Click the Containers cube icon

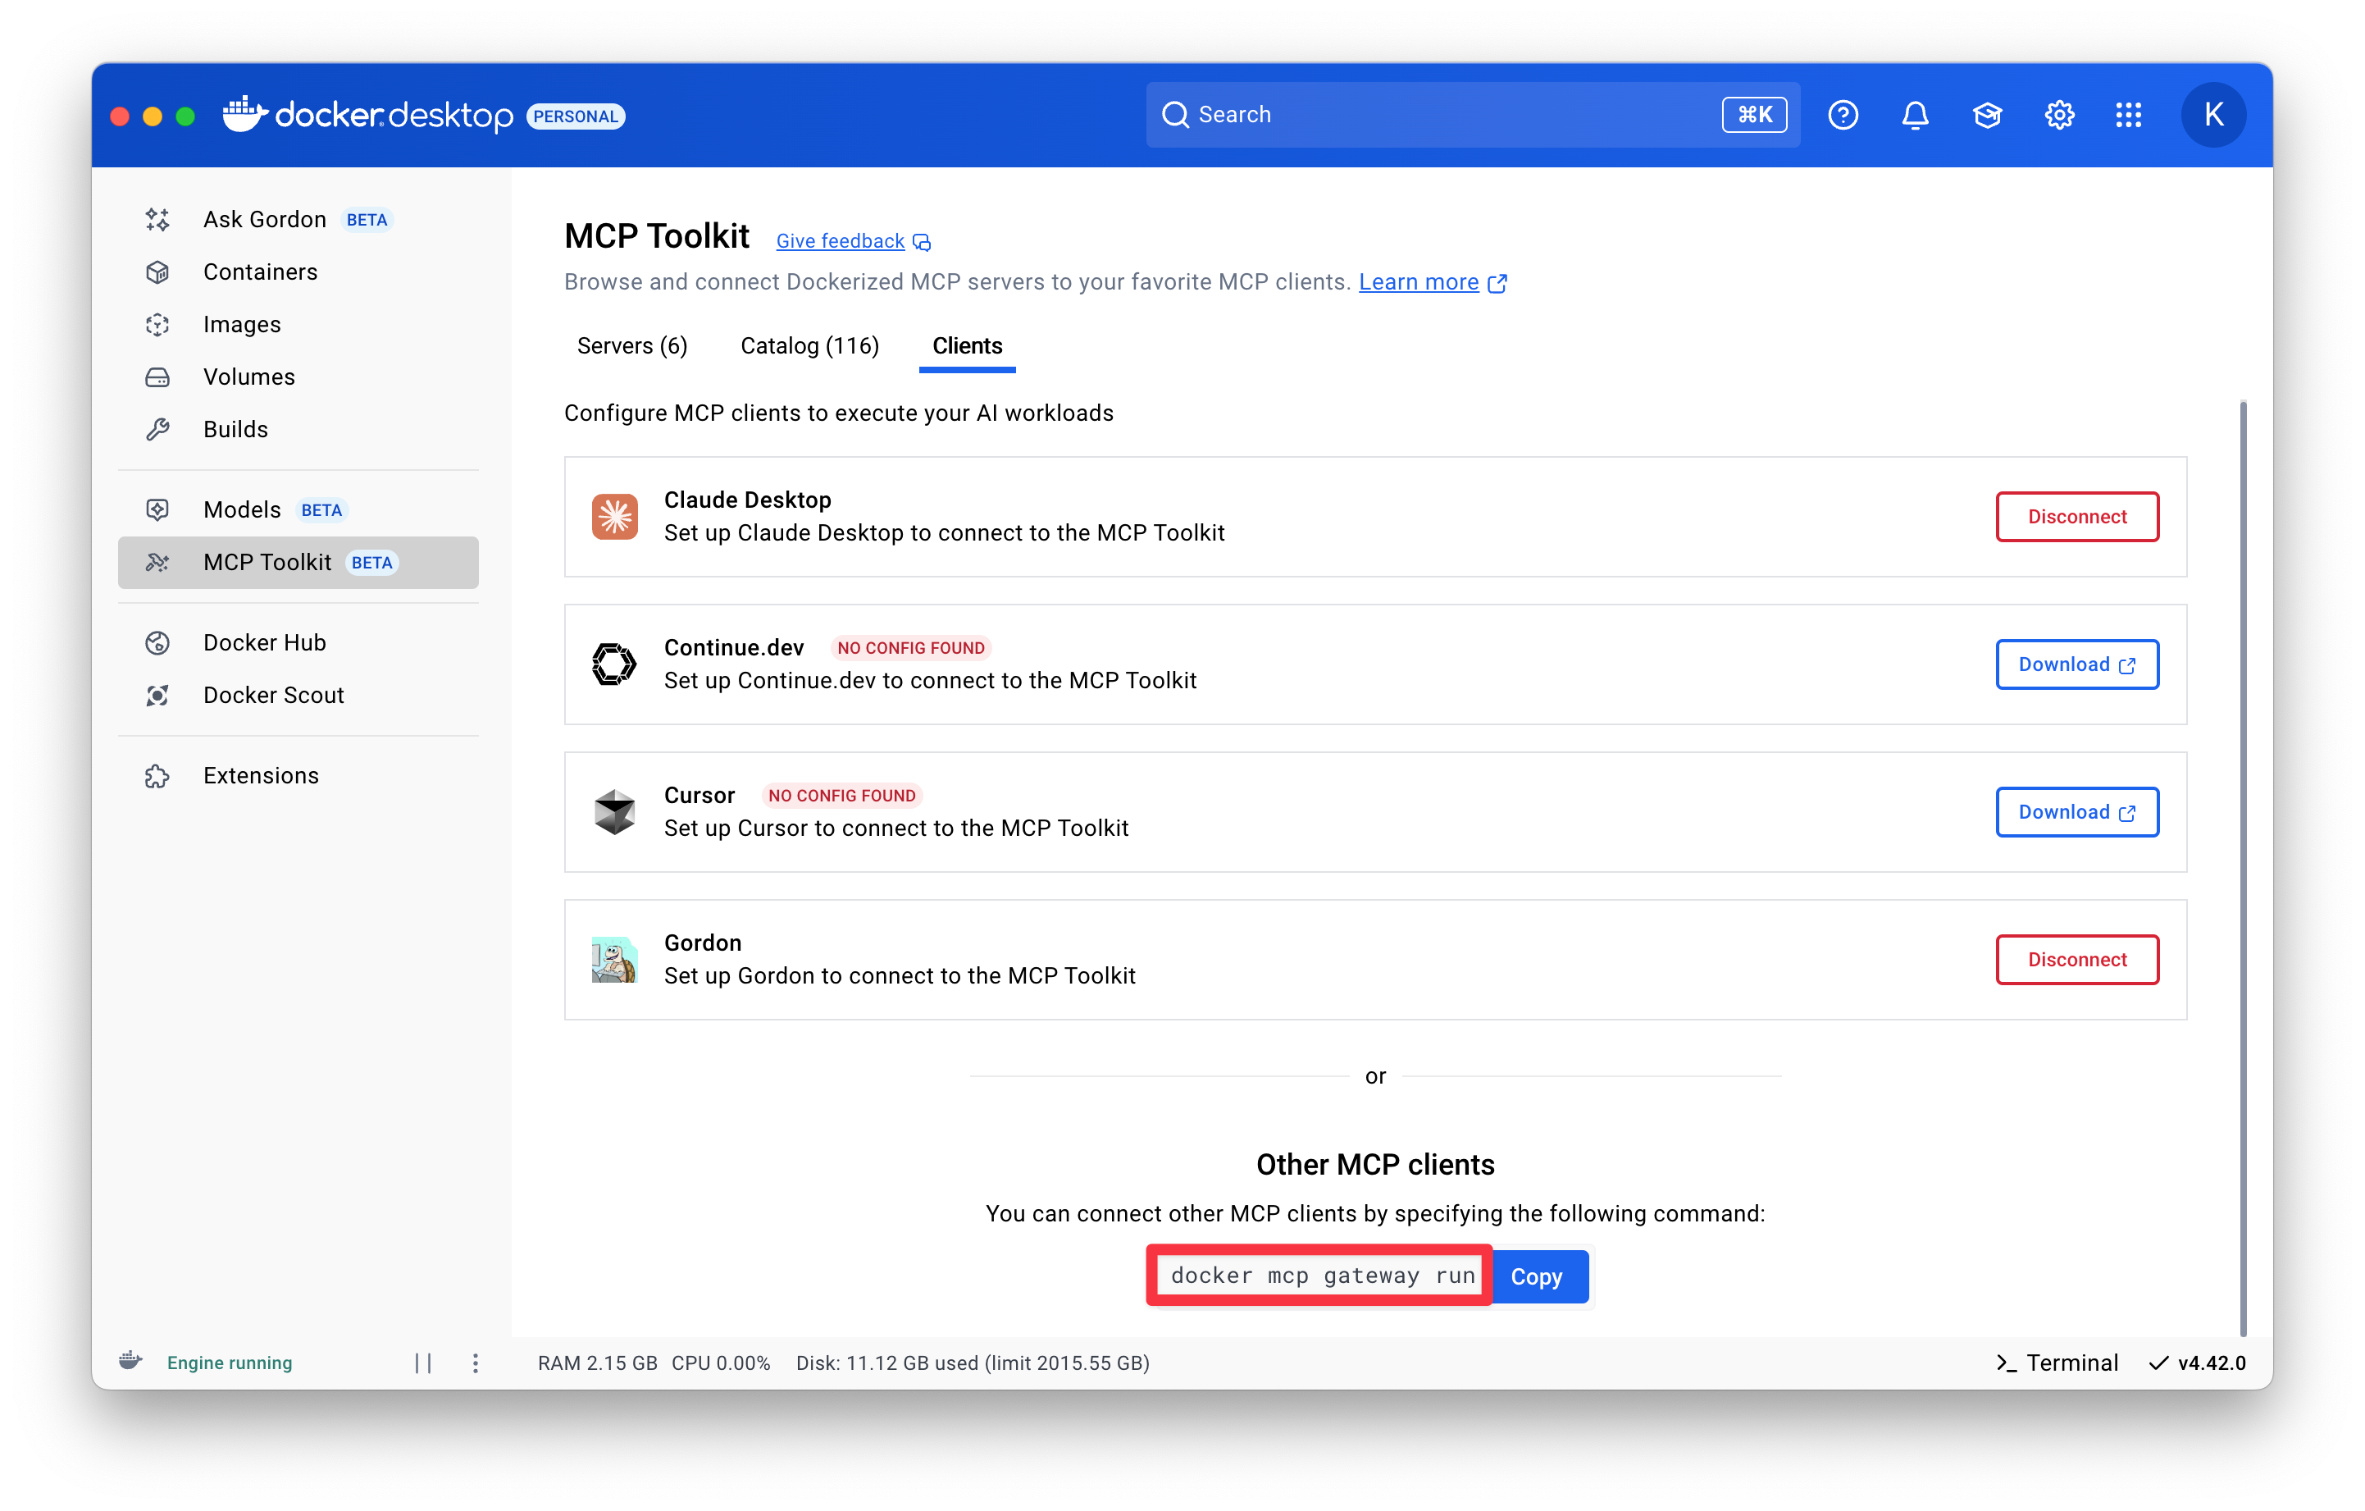(157, 272)
